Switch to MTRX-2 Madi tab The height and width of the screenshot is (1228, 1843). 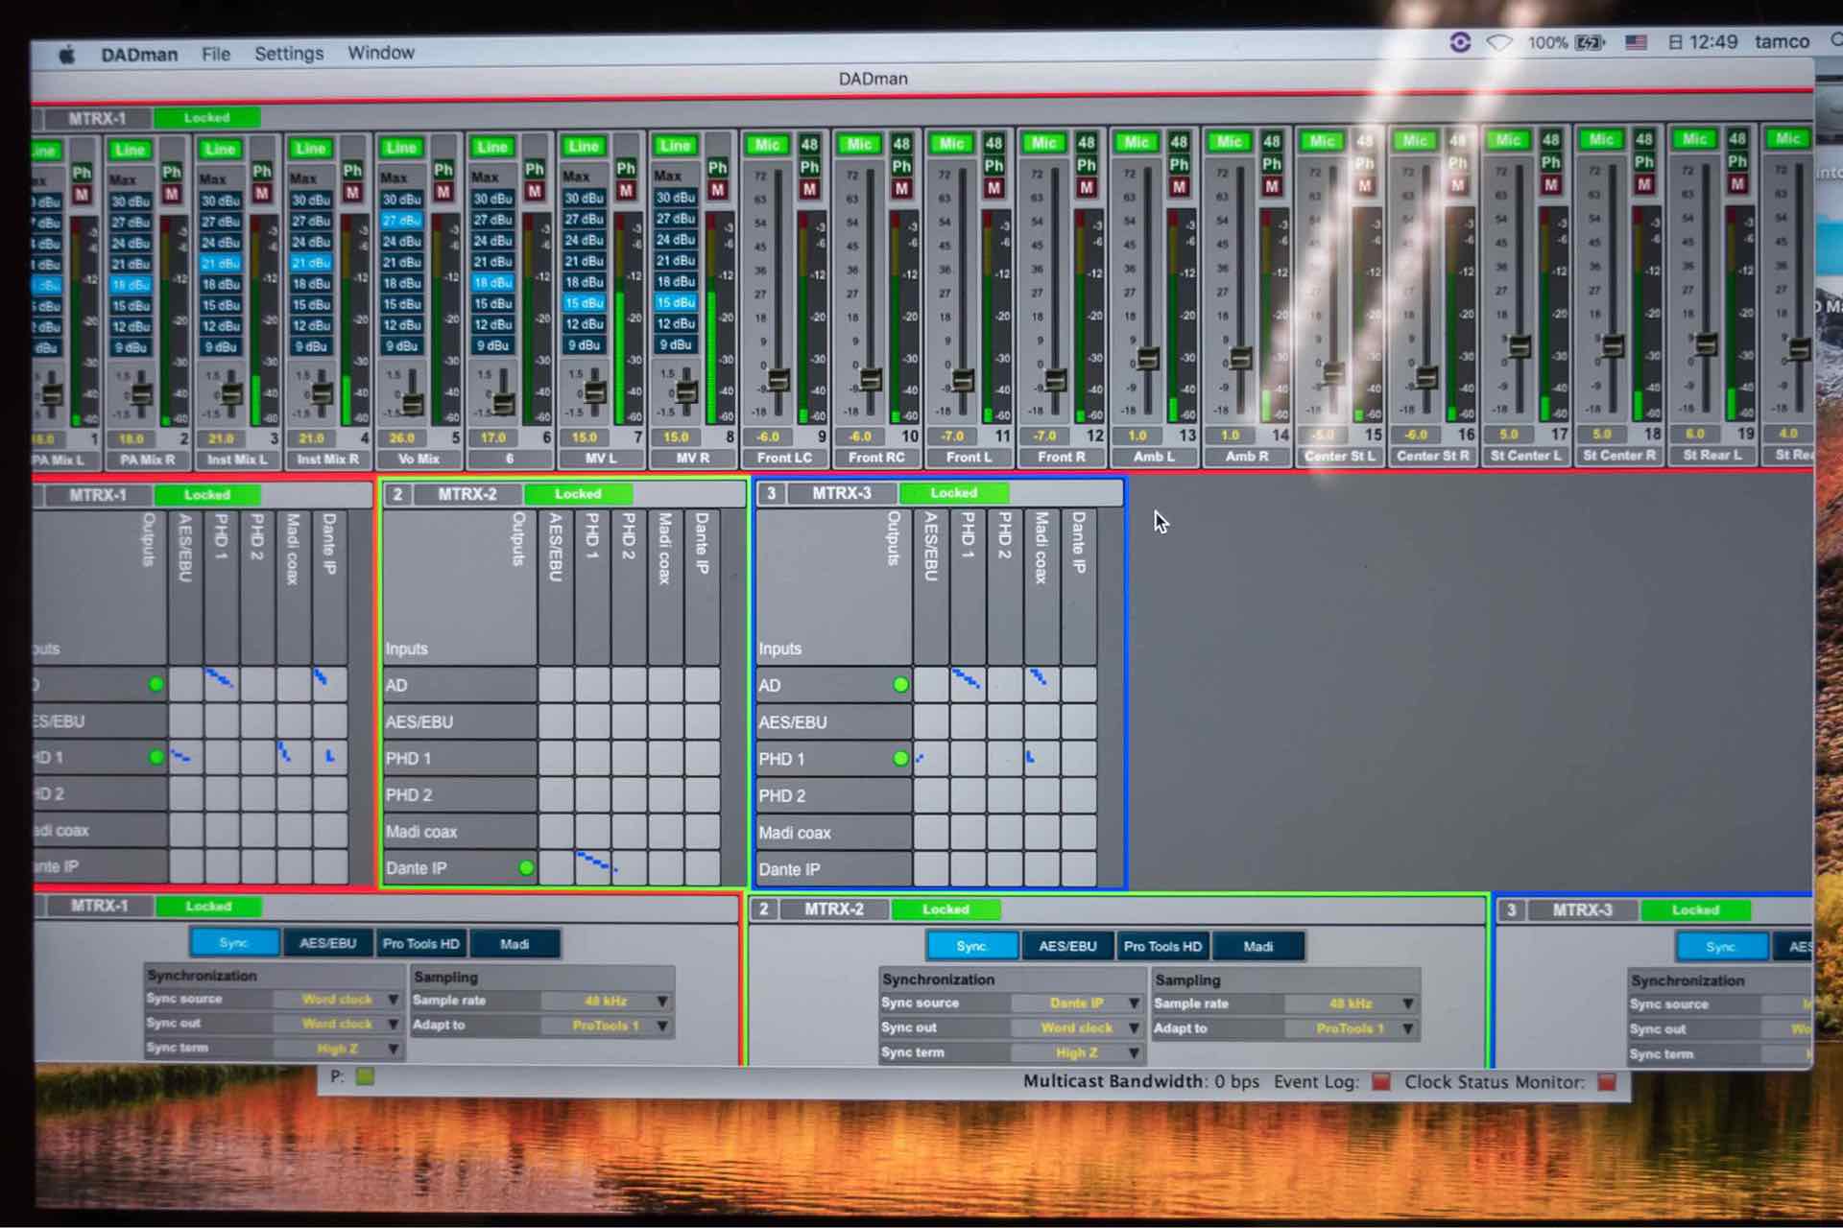pyautogui.click(x=1257, y=947)
